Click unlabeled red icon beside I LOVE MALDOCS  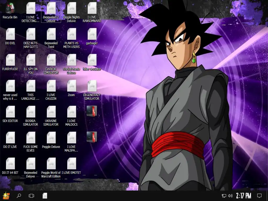(x=92, y=111)
